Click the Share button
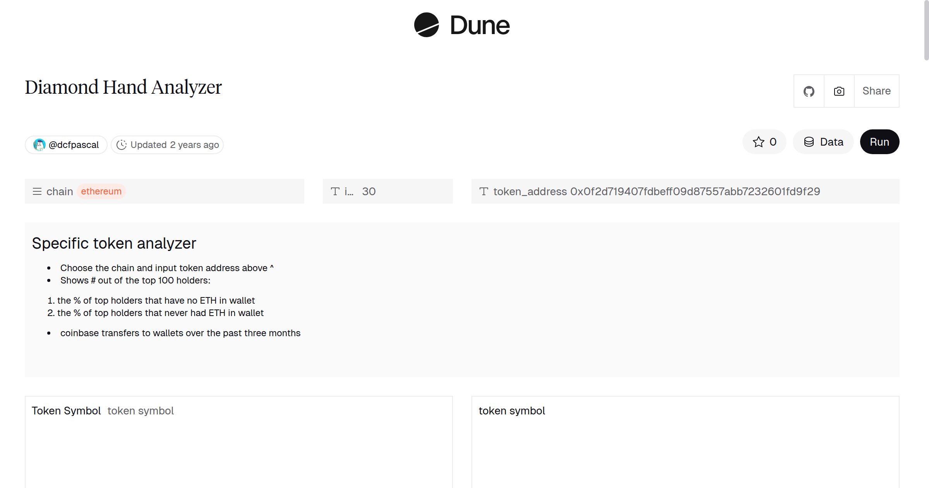The image size is (929, 488). coord(876,91)
